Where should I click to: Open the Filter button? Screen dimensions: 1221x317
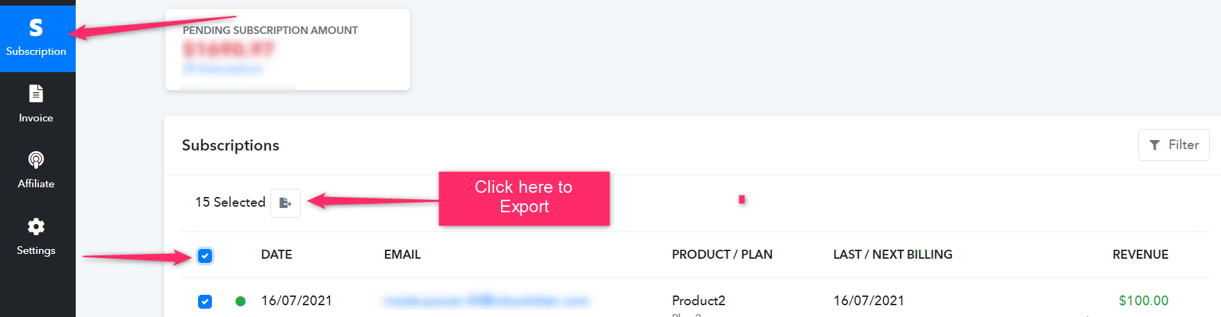click(x=1174, y=145)
